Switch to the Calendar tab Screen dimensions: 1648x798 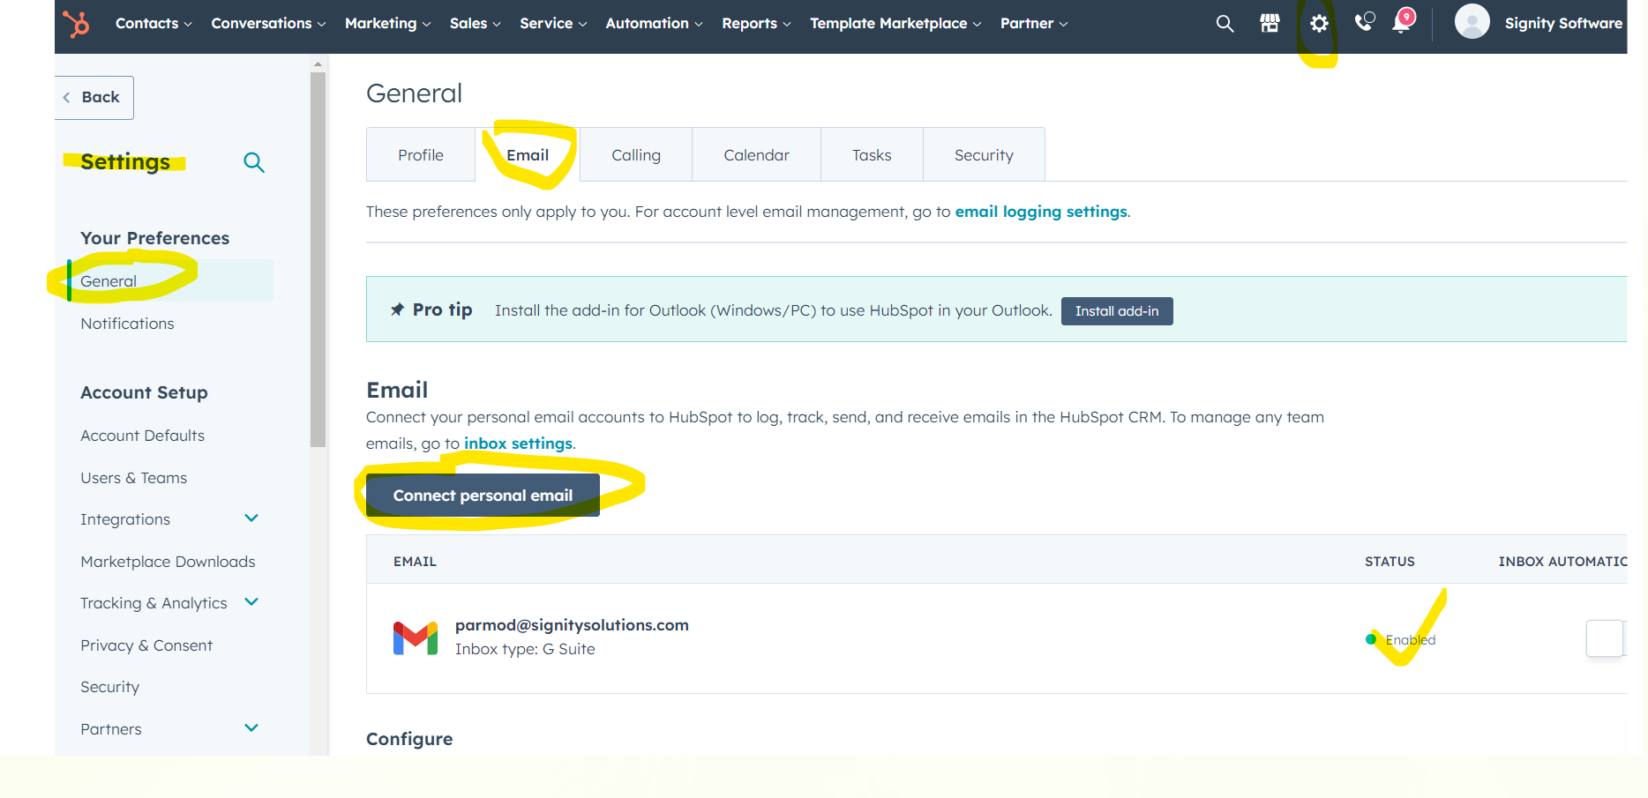(757, 155)
